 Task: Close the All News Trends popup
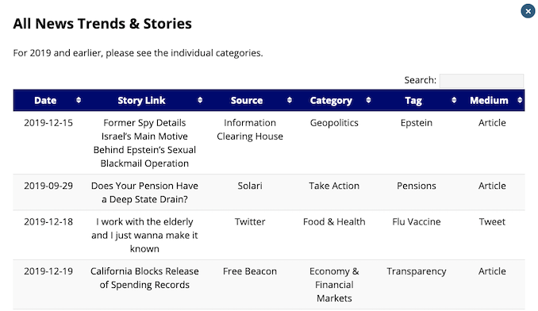(x=528, y=11)
